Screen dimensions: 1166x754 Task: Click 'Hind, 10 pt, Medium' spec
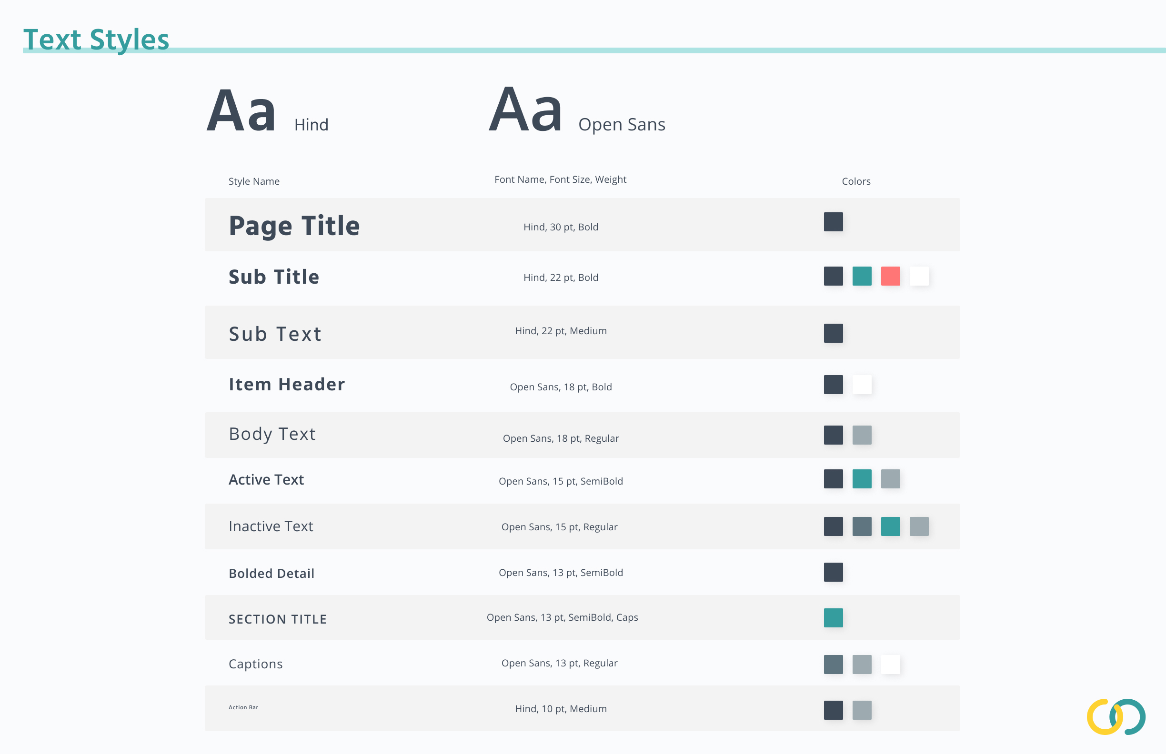click(x=561, y=709)
